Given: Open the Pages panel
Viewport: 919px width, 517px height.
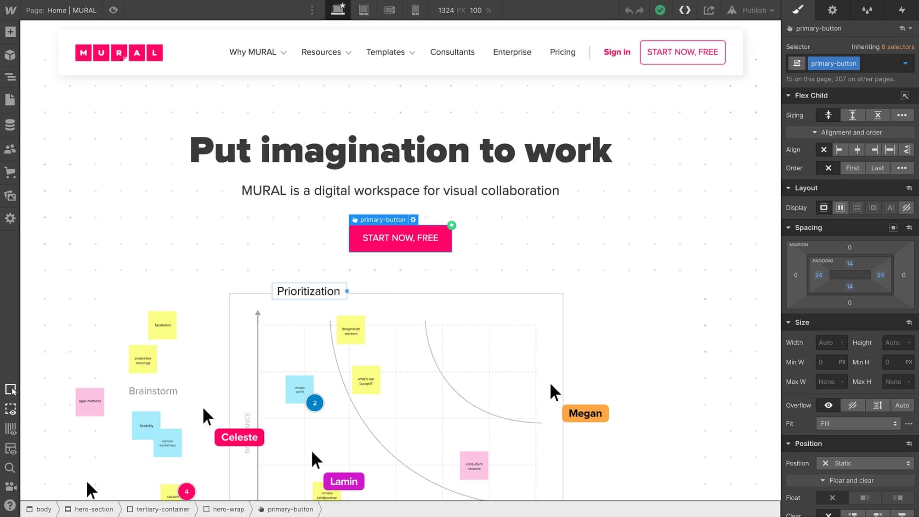Looking at the screenshot, I should click(x=10, y=100).
